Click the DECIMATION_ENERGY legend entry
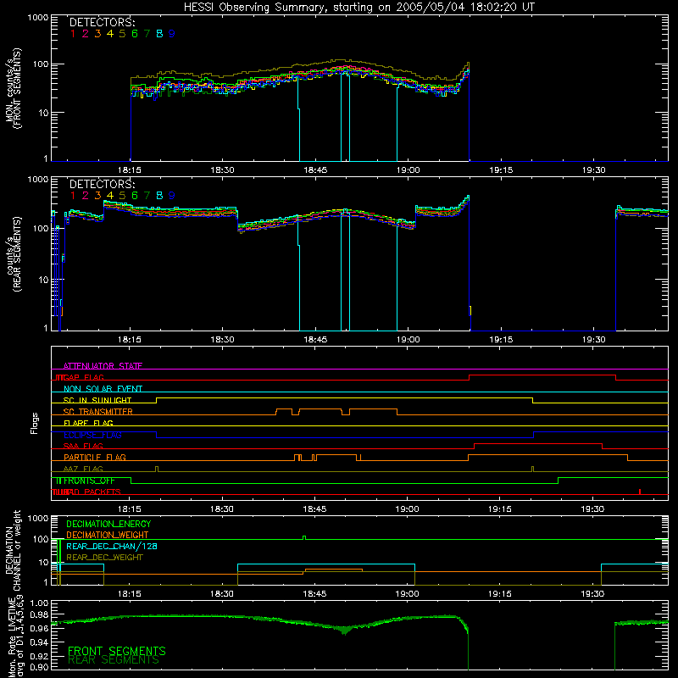The image size is (678, 678). (108, 524)
